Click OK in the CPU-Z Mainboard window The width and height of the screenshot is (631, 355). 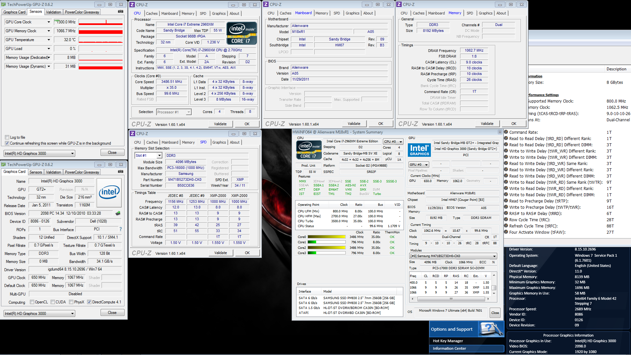tap(381, 124)
